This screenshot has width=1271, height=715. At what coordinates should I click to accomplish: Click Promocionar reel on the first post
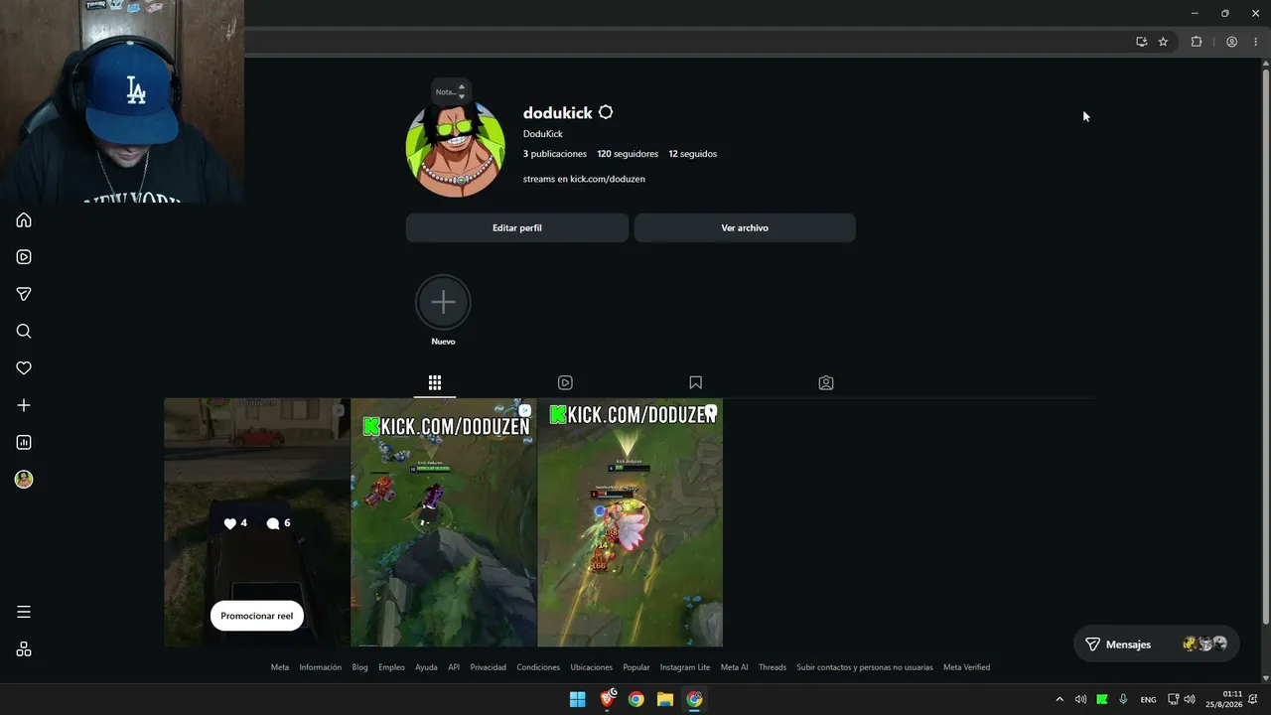click(x=257, y=616)
